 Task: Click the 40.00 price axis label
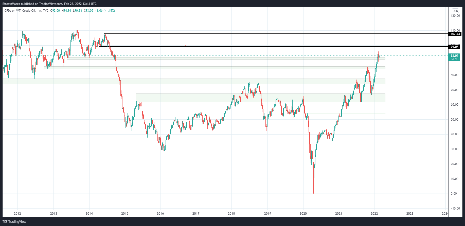click(x=454, y=134)
